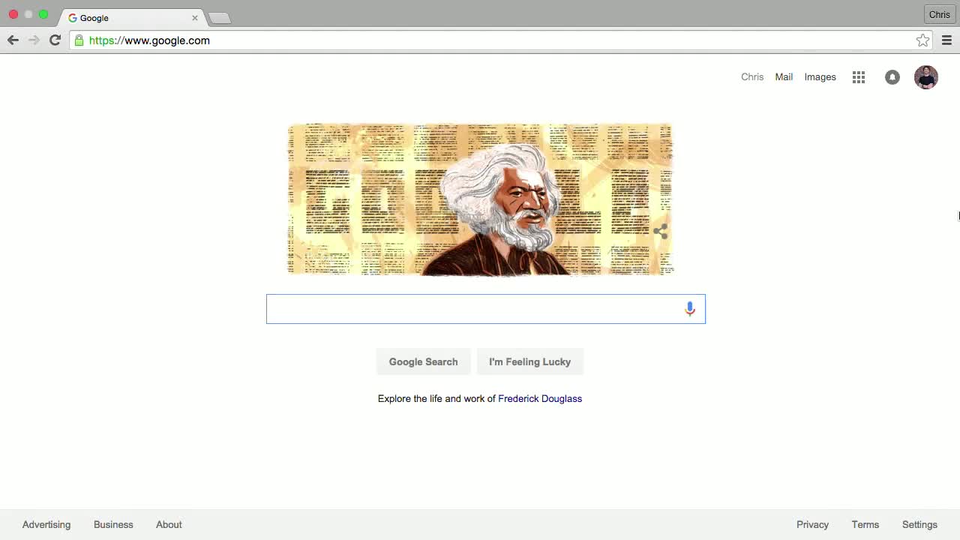The width and height of the screenshot is (960, 540).
Task: Open the Frederick Douglass doodle image
Action: click(x=481, y=199)
